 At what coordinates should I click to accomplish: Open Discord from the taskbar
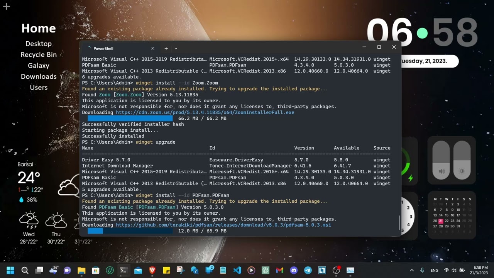pos(294,270)
